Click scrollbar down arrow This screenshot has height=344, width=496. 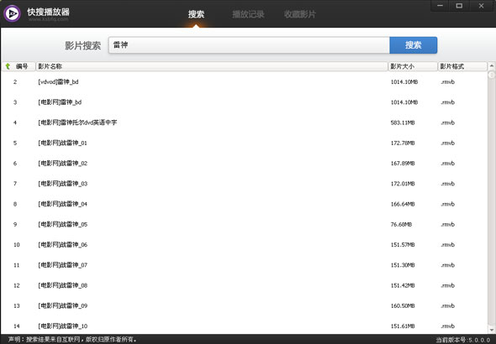492,330
